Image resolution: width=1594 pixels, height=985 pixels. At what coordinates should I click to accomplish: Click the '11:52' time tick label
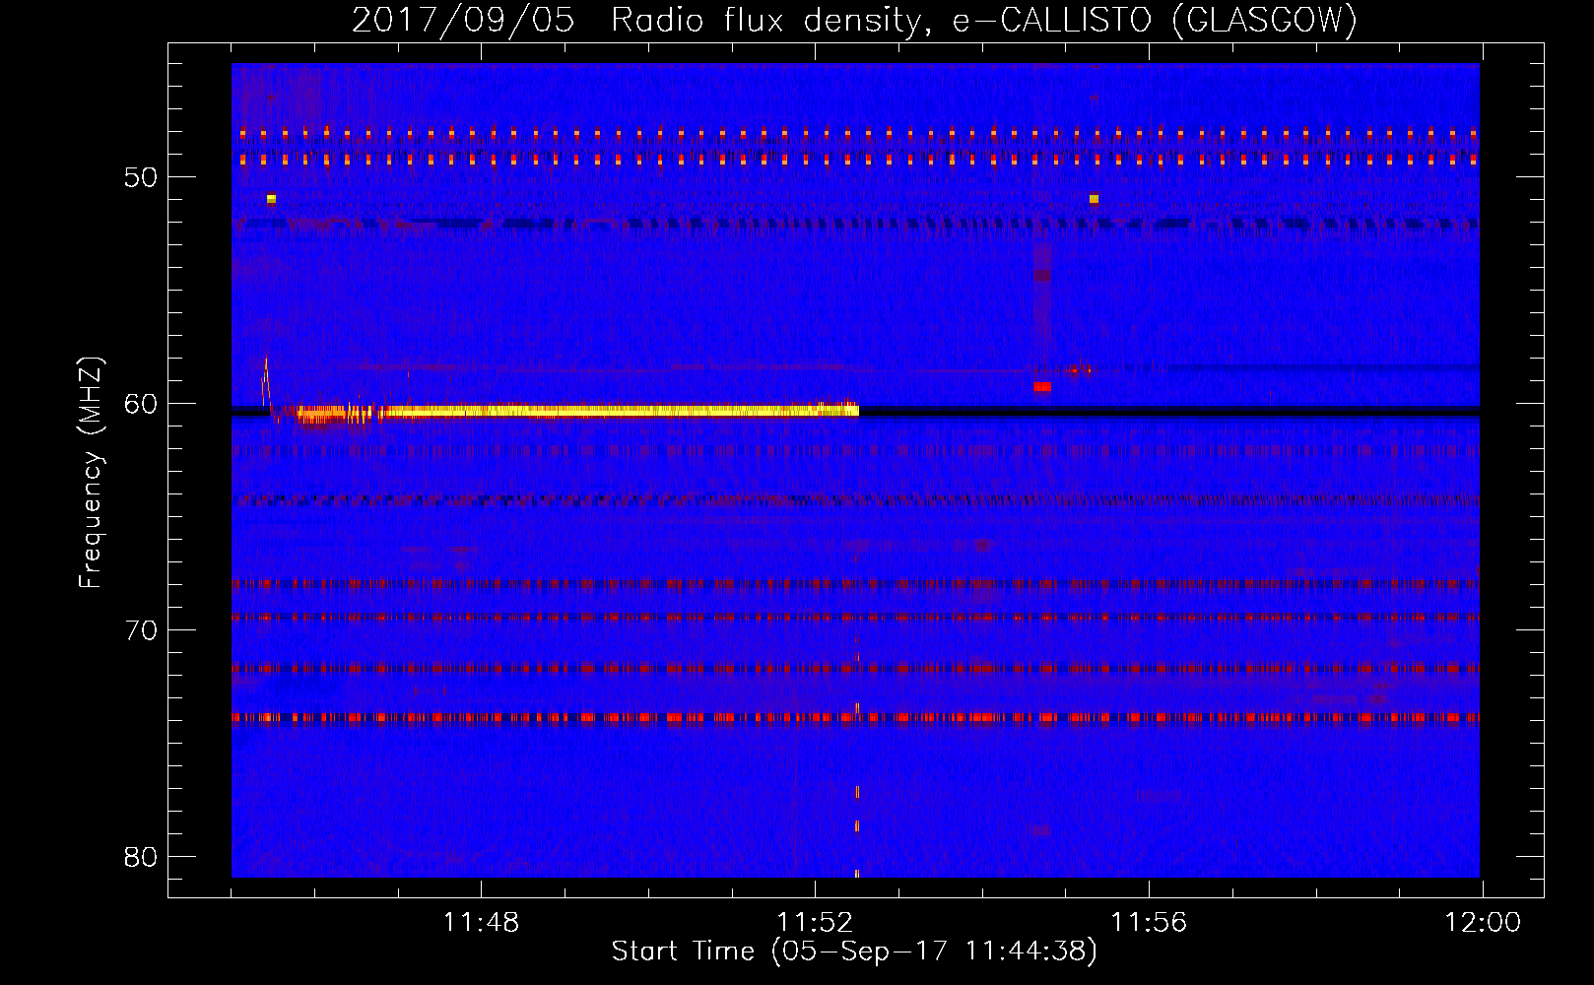[815, 923]
